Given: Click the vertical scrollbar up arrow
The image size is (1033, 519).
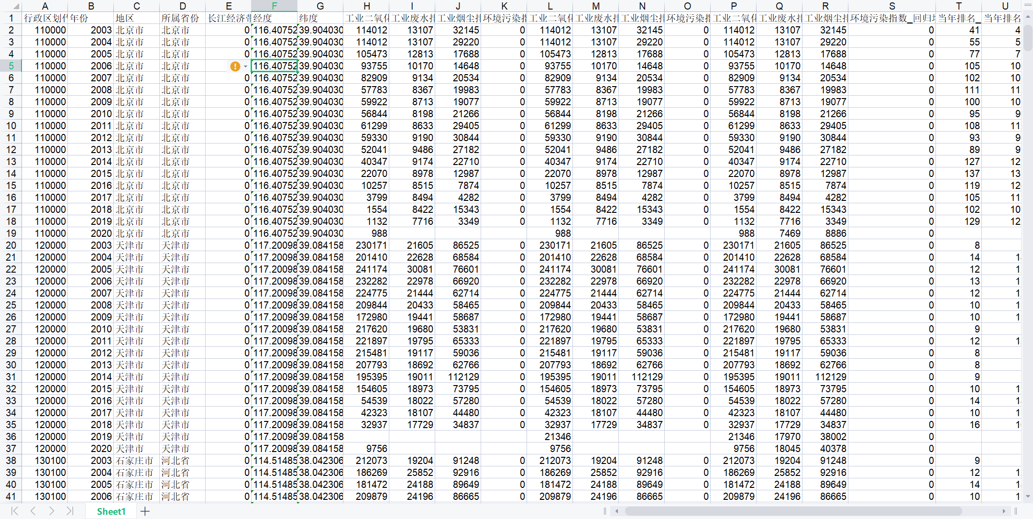Looking at the screenshot, I should pyautogui.click(x=1028, y=17).
